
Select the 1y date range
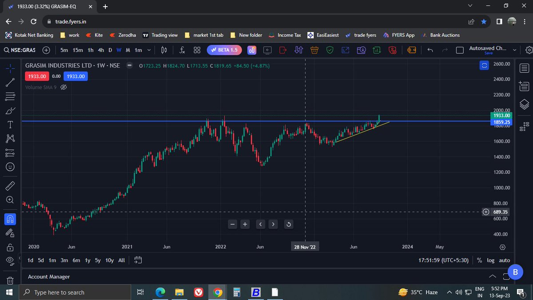88,260
